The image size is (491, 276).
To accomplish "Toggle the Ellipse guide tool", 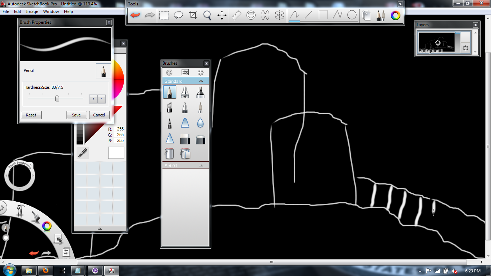I will [251, 15].
